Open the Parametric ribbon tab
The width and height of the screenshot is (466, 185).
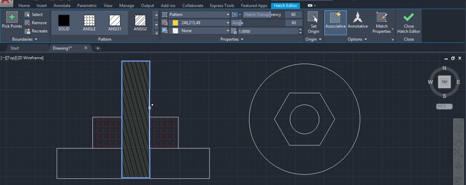pos(87,6)
